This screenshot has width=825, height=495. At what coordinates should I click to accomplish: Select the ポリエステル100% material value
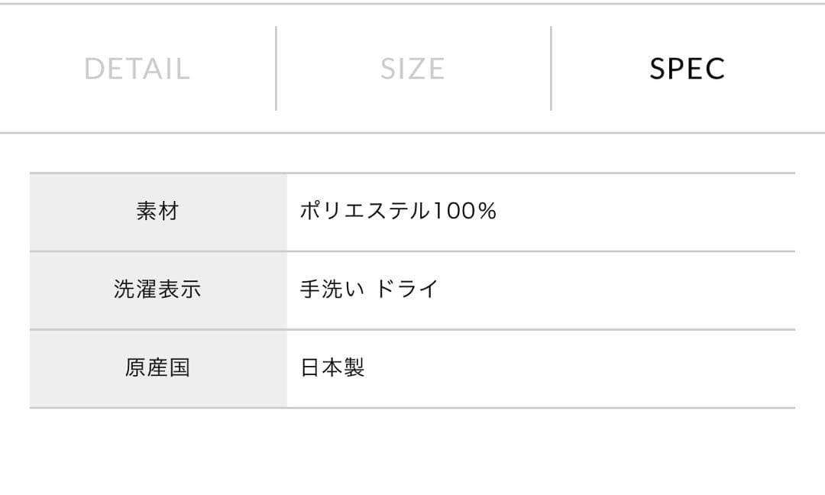click(x=397, y=212)
